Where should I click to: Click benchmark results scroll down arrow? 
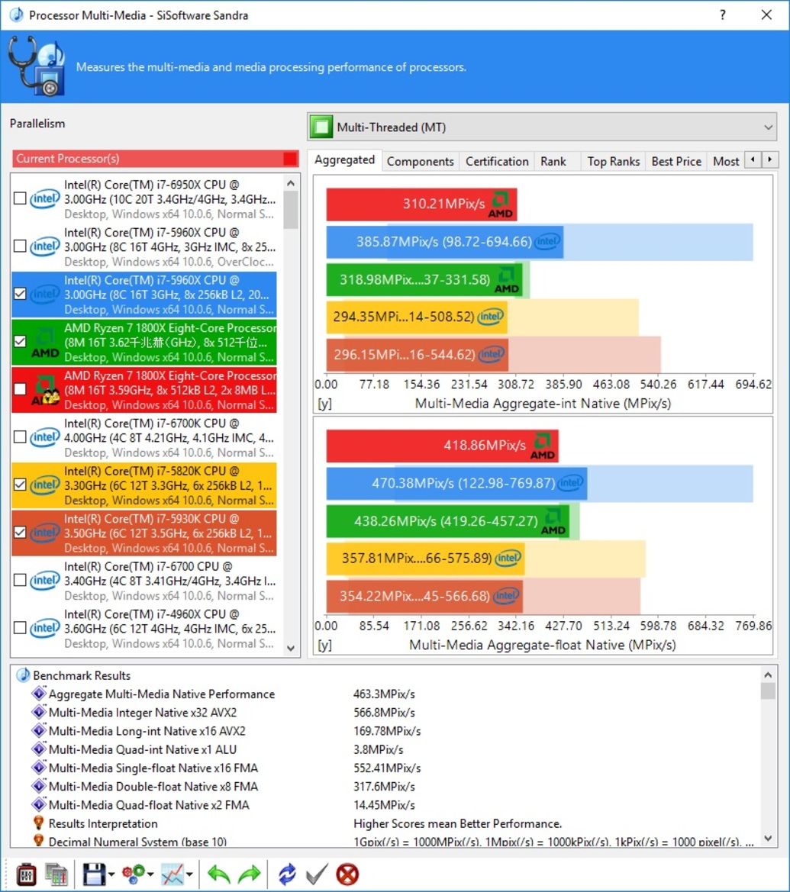click(x=768, y=838)
